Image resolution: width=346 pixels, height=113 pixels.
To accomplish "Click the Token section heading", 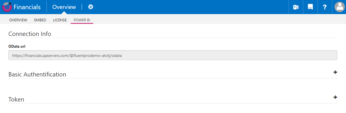I will [16, 99].
